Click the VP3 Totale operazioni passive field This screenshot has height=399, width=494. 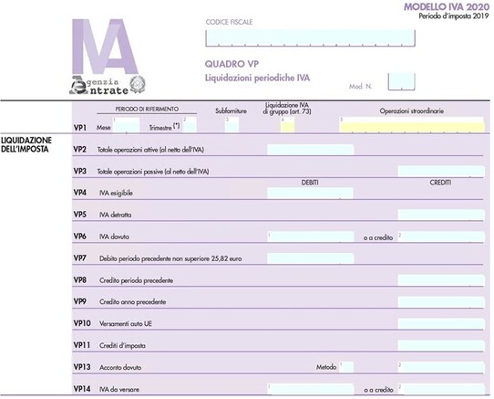441,171
